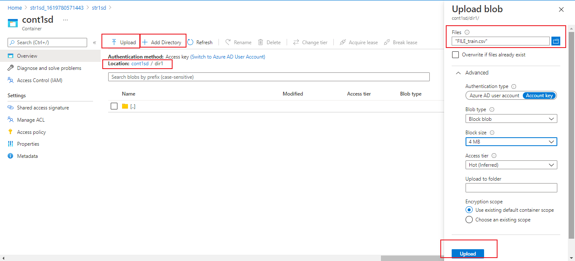The height and width of the screenshot is (261, 575).
Task: Refresh the container blob list
Action: [200, 42]
